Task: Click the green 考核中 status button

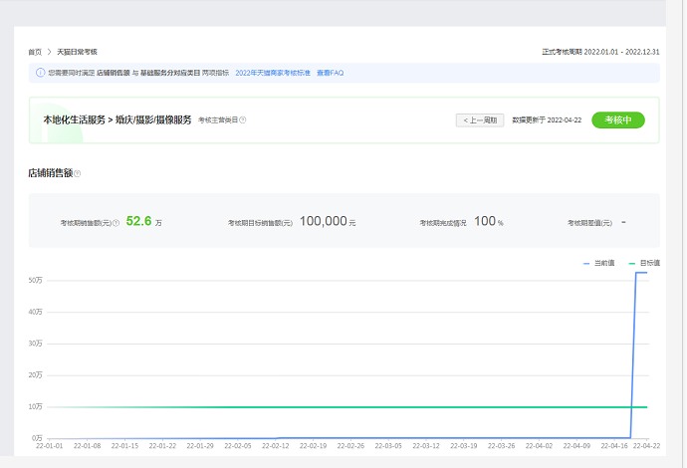Action: (x=617, y=119)
